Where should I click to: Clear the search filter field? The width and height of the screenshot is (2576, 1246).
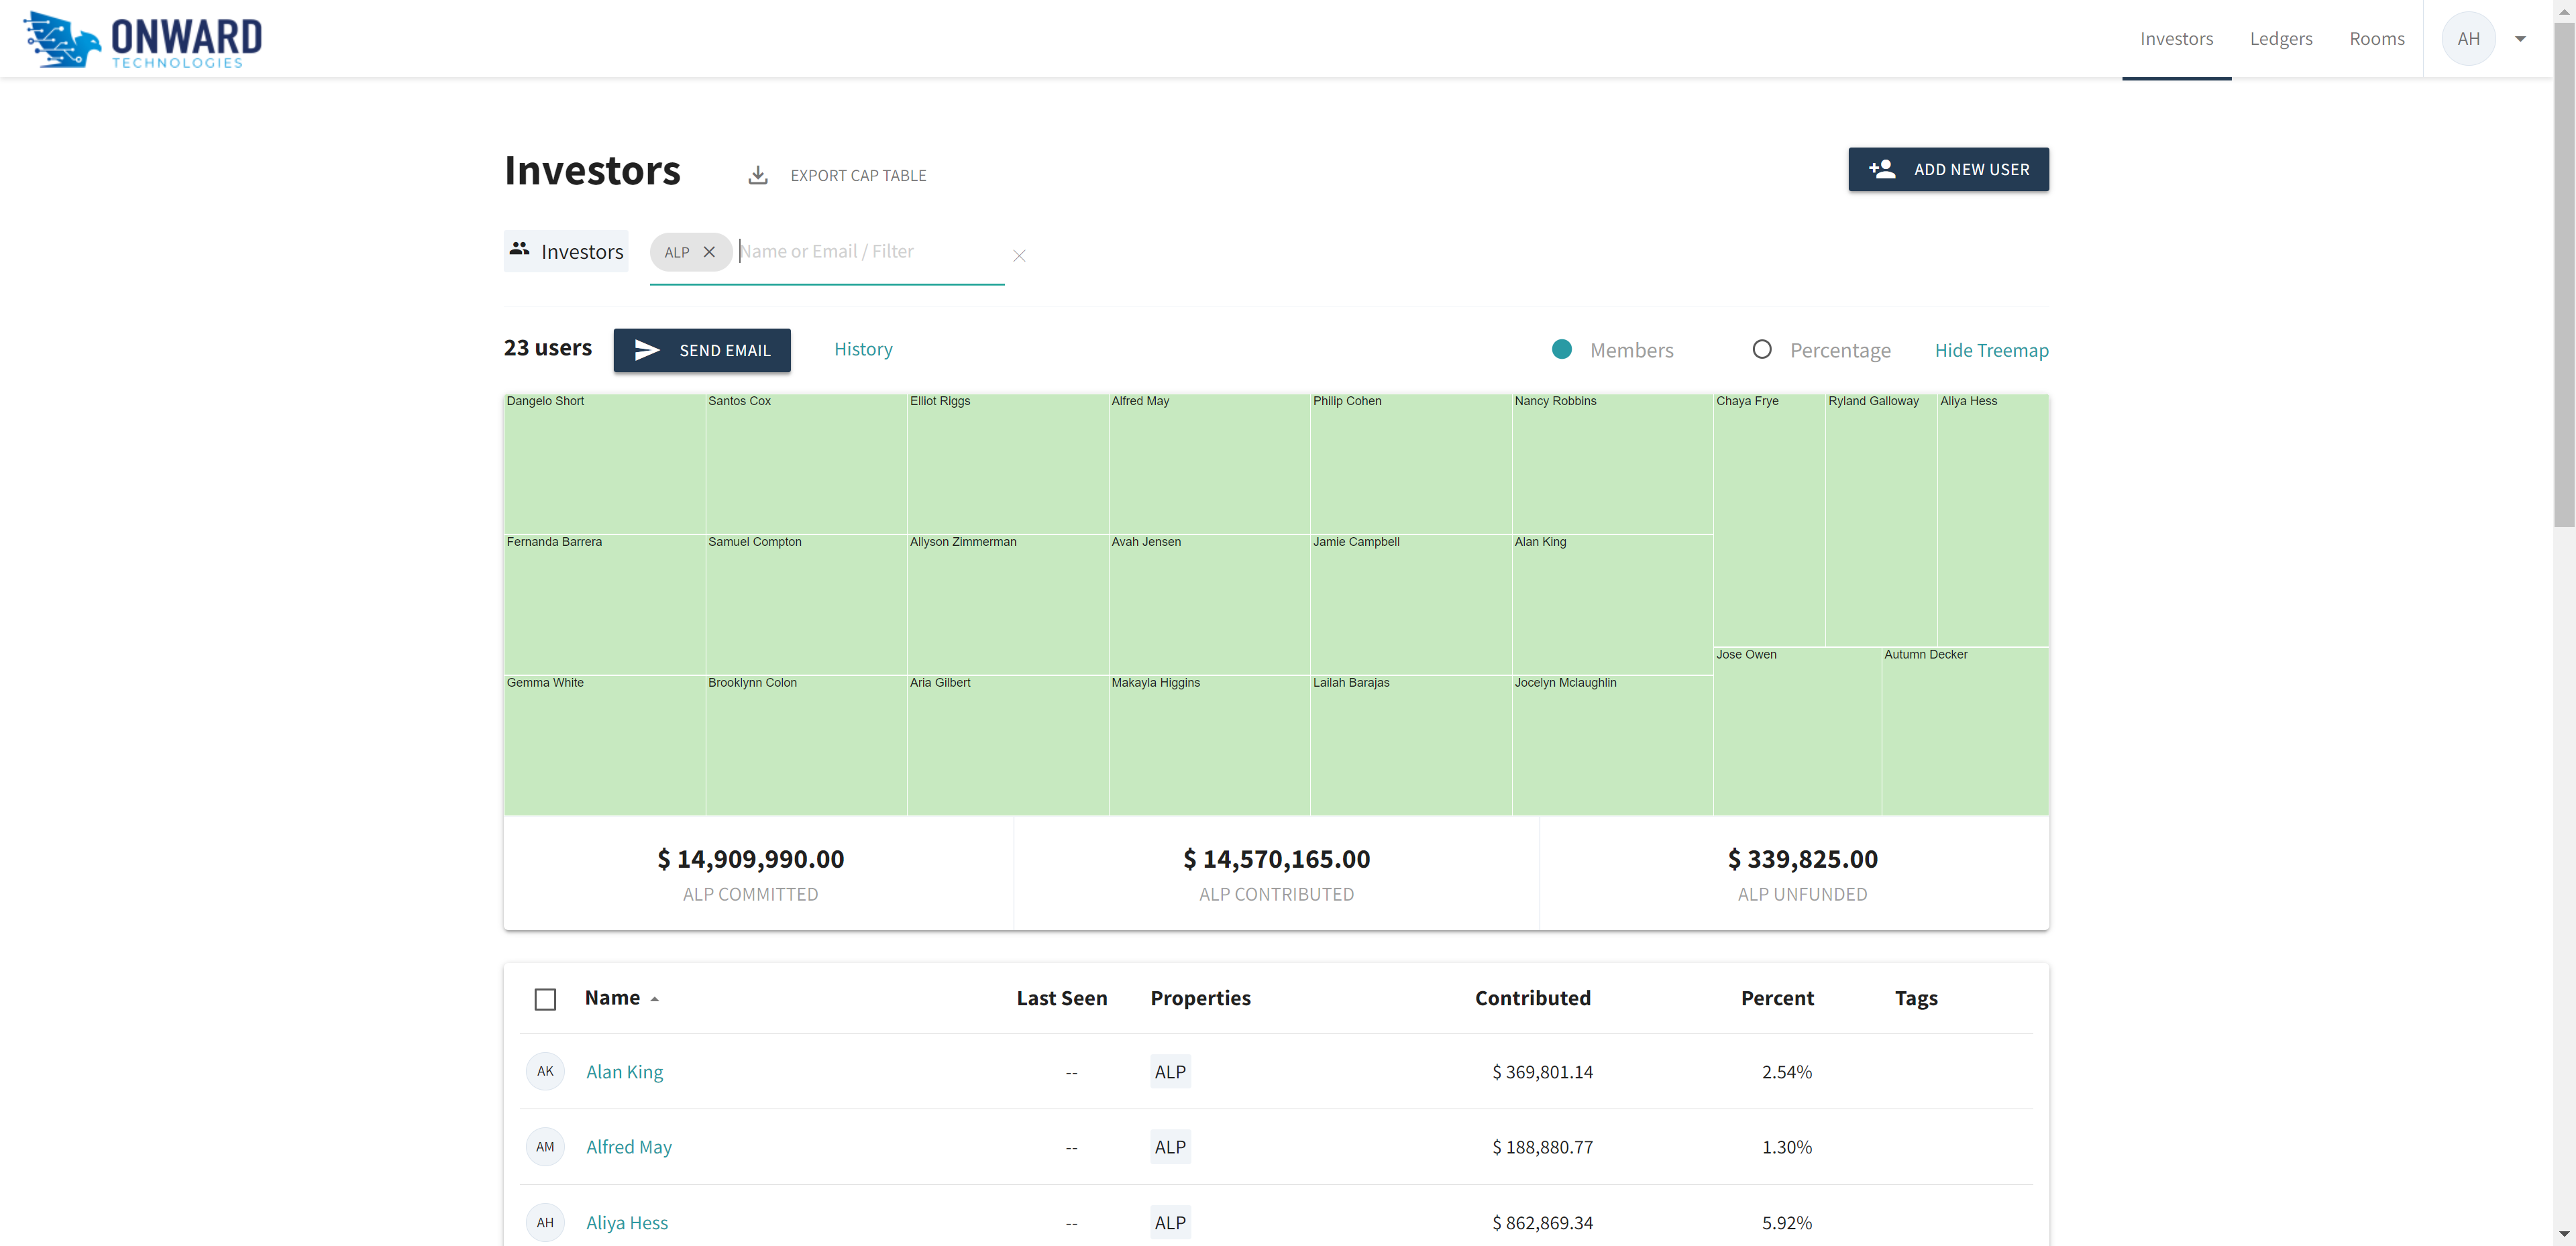pyautogui.click(x=1019, y=256)
